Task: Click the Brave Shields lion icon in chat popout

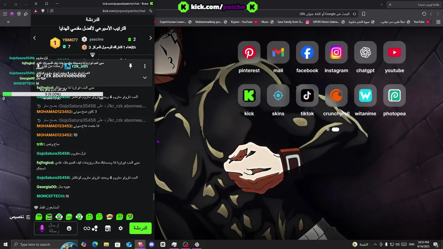Action: click(x=43, y=11)
